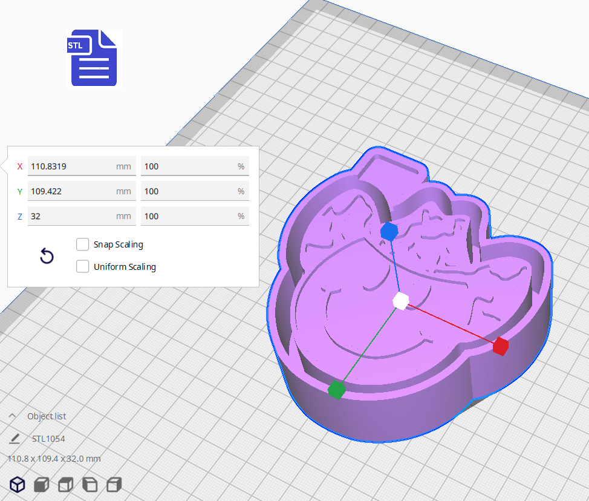Click the red X-axis scale handle

tap(500, 347)
